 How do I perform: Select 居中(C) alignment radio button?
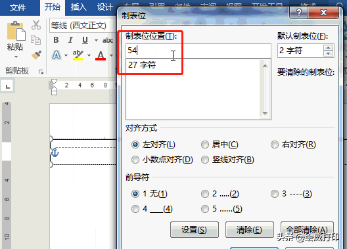click(x=205, y=145)
